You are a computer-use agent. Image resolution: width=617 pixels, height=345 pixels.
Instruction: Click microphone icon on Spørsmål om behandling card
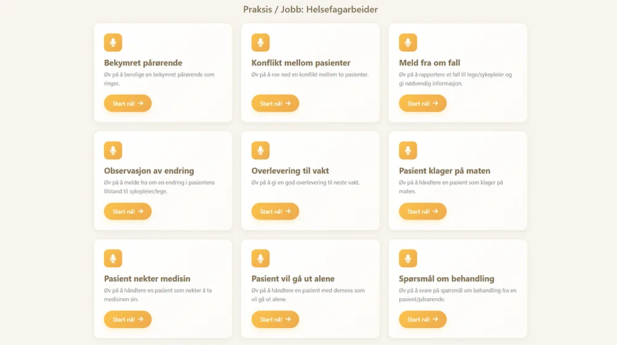408,258
